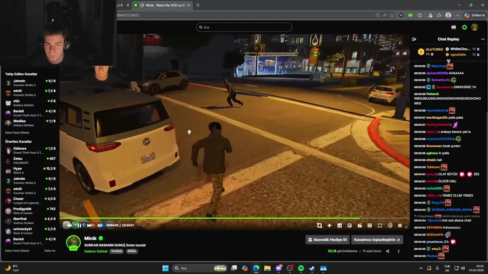Open recommended channel Odisnos
Viewport: 488px width, 274px height.
[x=30, y=150]
